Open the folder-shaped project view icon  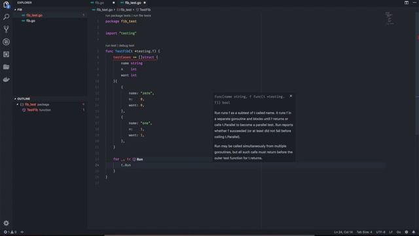tap(6, 67)
